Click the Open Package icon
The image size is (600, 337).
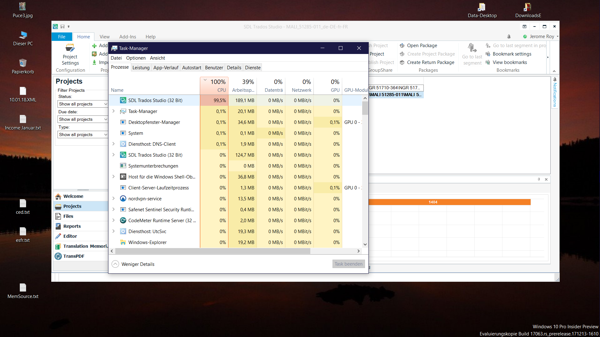coord(402,46)
